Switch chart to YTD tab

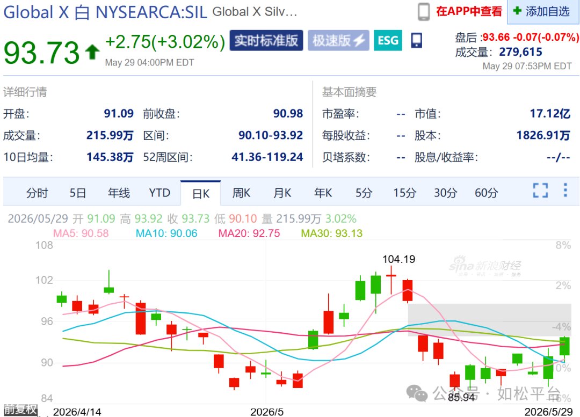[160, 193]
